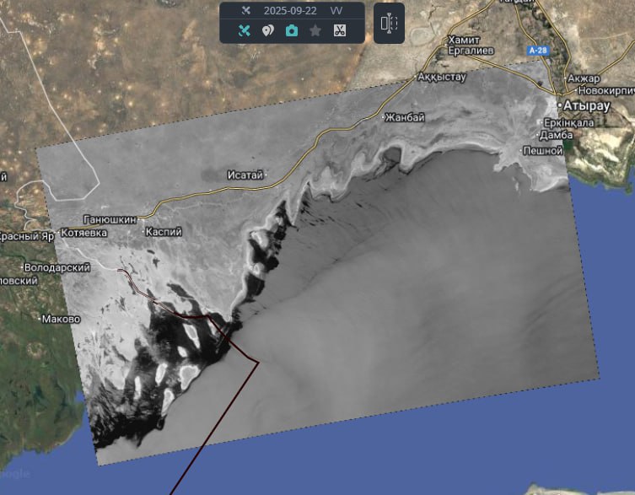Click the Ганюшкин town label on map
The height and width of the screenshot is (495, 635).
110,219
